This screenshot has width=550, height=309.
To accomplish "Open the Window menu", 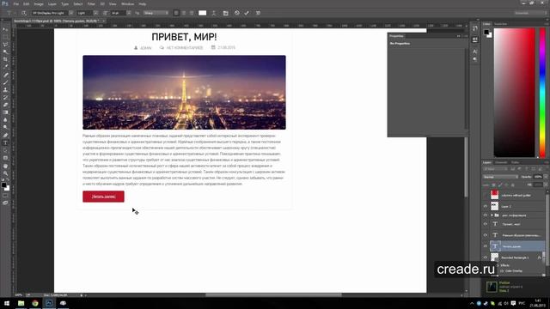I will (127, 3).
